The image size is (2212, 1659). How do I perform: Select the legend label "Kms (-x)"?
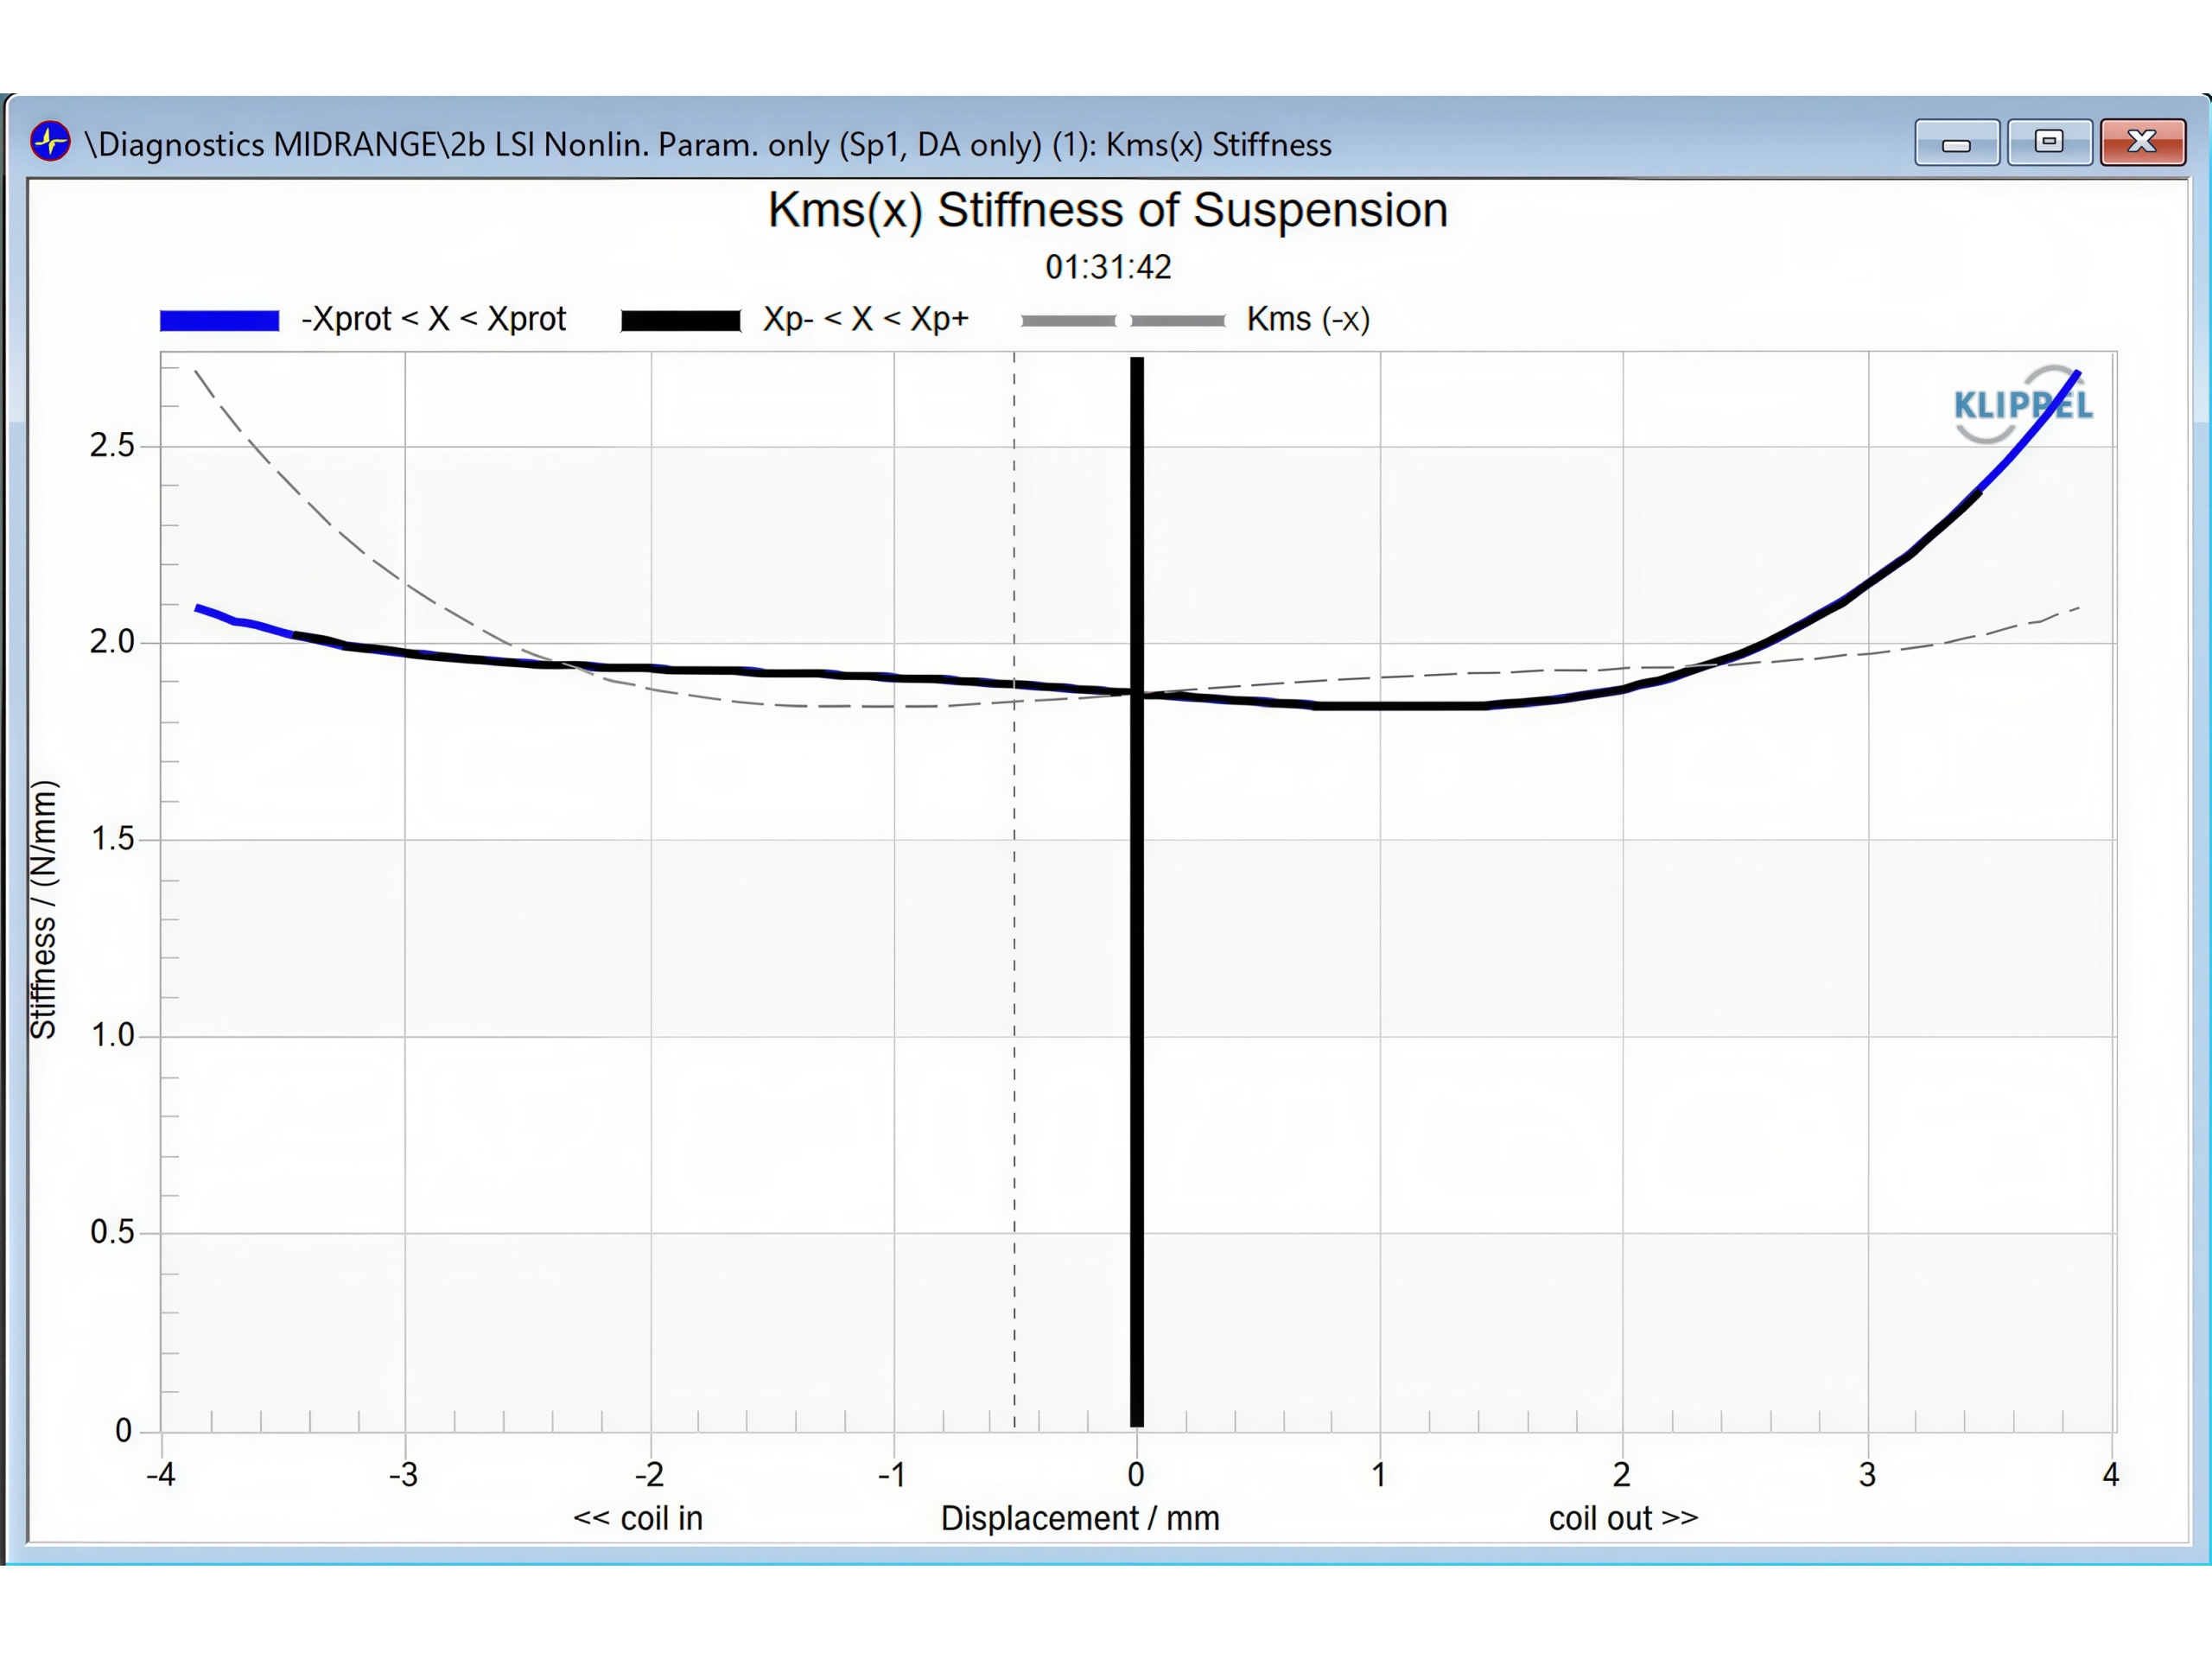[x=1308, y=320]
